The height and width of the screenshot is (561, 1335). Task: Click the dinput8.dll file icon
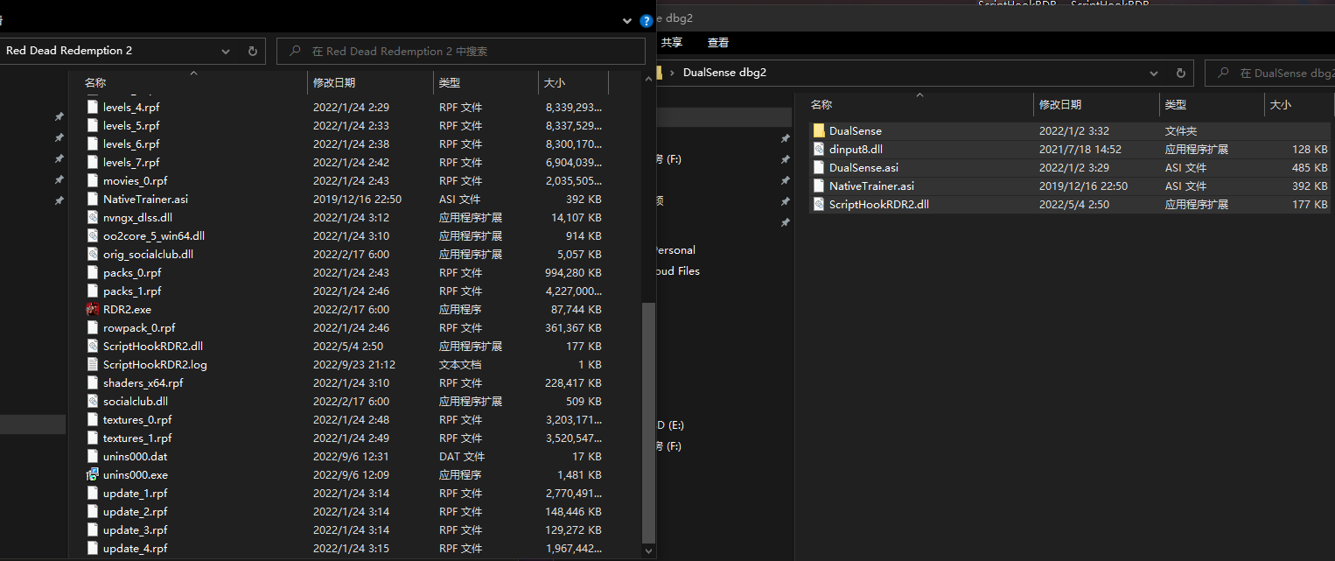[819, 149]
